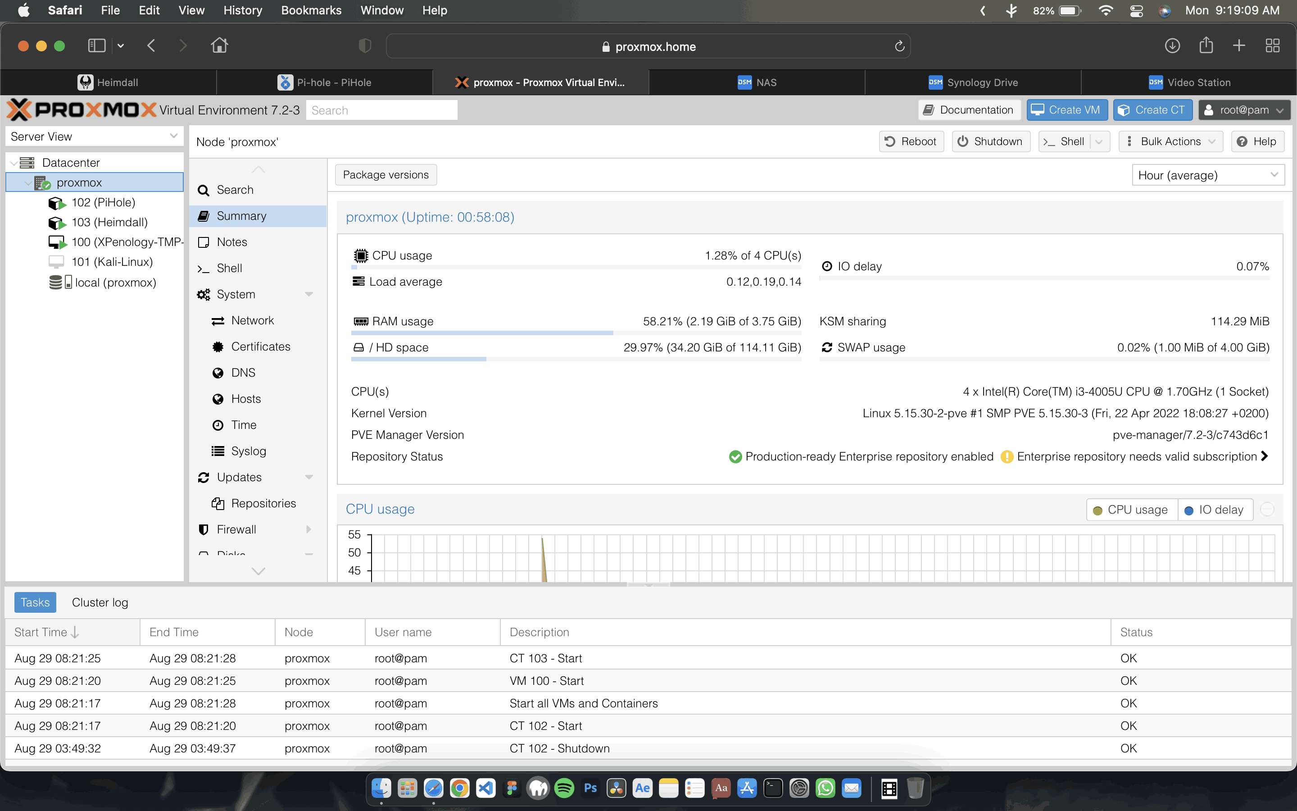Open a new tab with plus icon
This screenshot has height=811, width=1297.
coord(1239,46)
